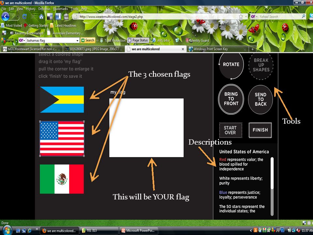
Task: Open the Tools menu
Action: (74, 9)
